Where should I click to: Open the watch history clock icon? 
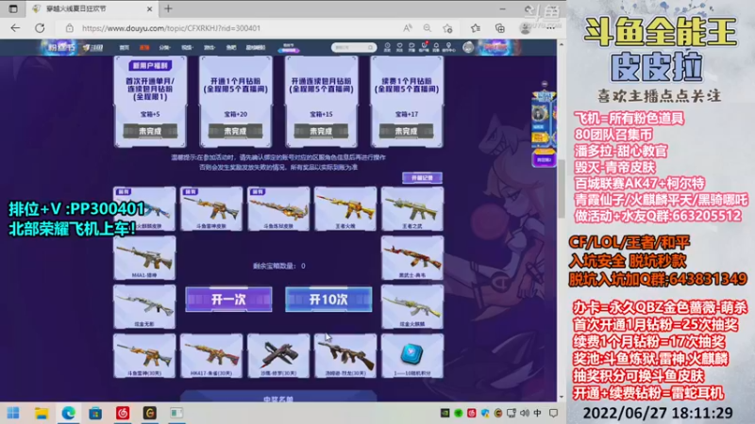[x=387, y=46]
